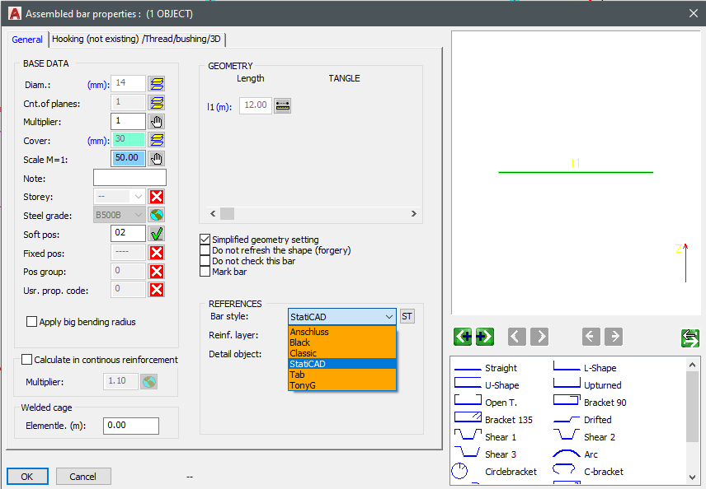Select Black from bar style list

342,342
